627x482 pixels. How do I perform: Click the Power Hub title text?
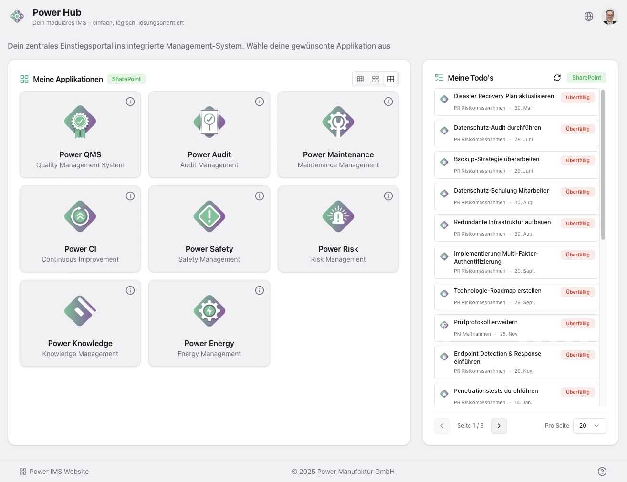pyautogui.click(x=57, y=12)
